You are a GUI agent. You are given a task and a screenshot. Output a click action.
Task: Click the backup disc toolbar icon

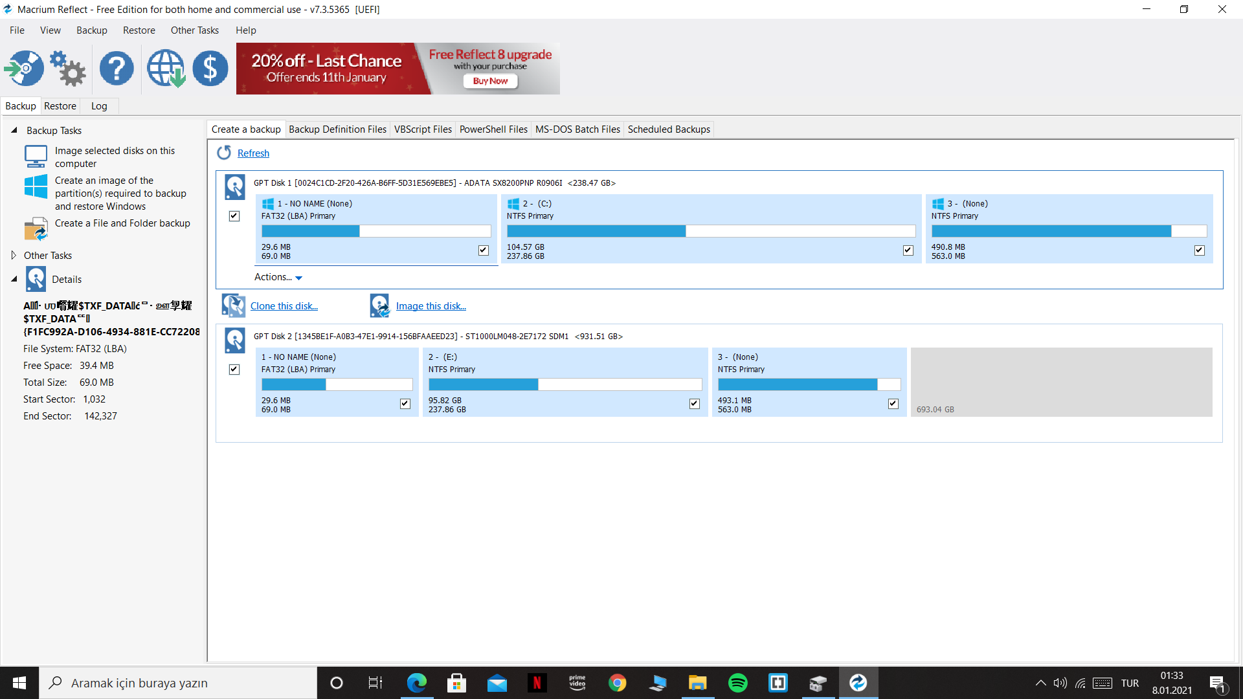tap(24, 68)
